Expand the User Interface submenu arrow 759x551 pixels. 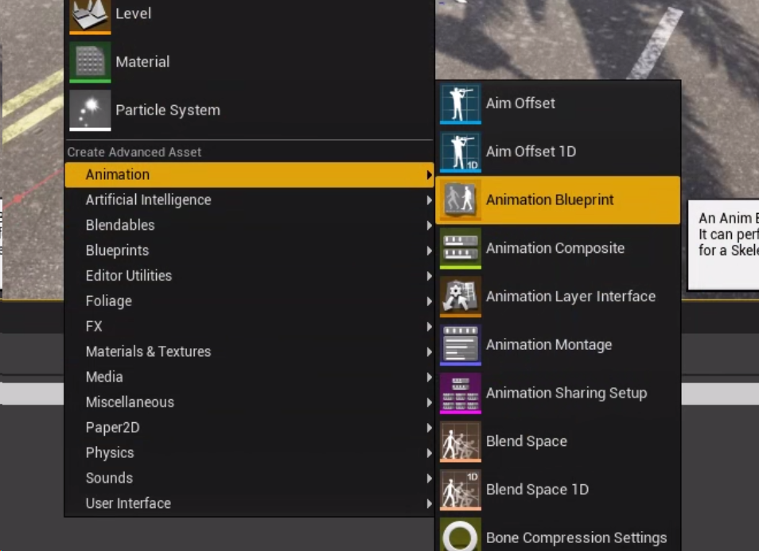coord(429,504)
